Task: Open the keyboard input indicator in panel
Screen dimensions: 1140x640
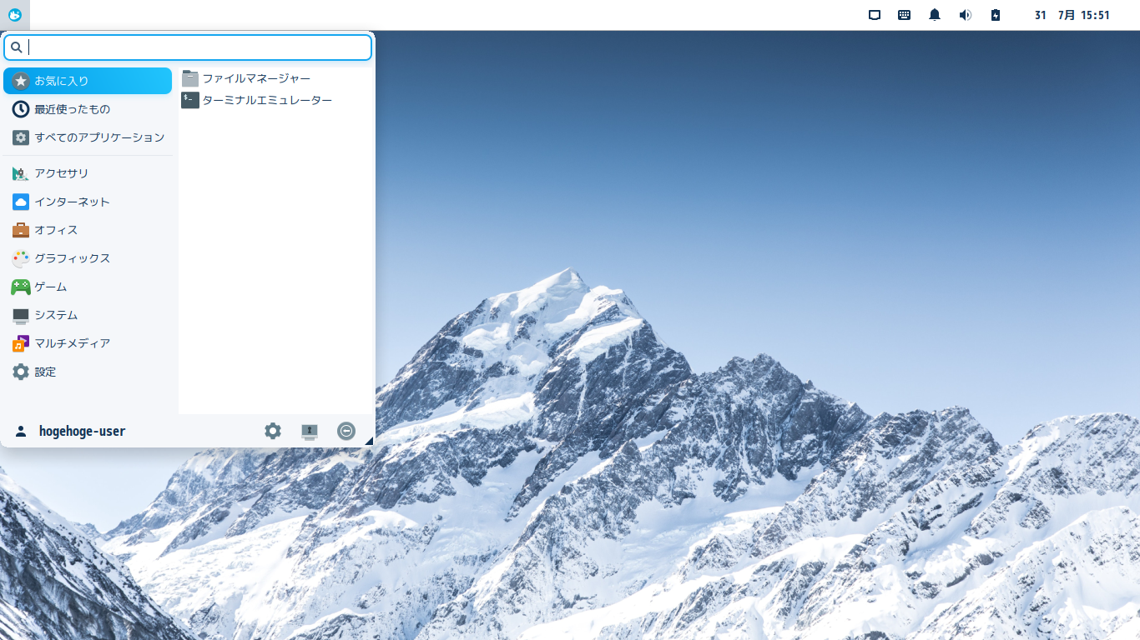Action: click(x=904, y=15)
